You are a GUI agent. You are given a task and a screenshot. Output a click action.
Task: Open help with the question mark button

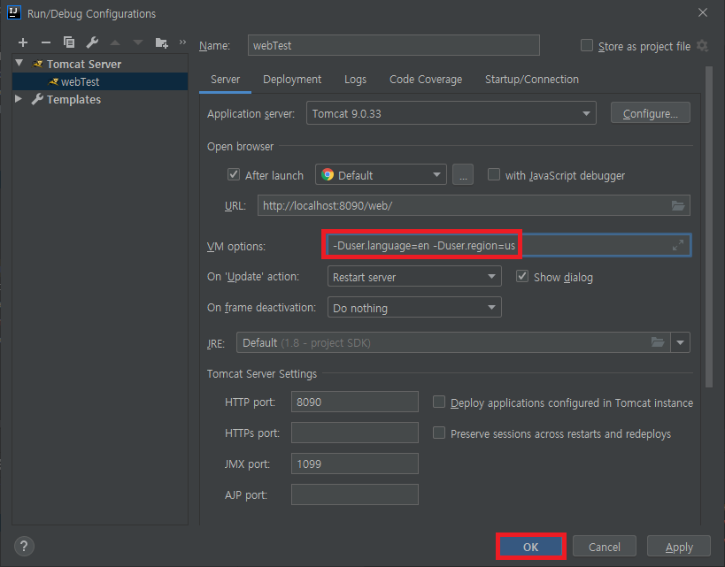click(24, 546)
